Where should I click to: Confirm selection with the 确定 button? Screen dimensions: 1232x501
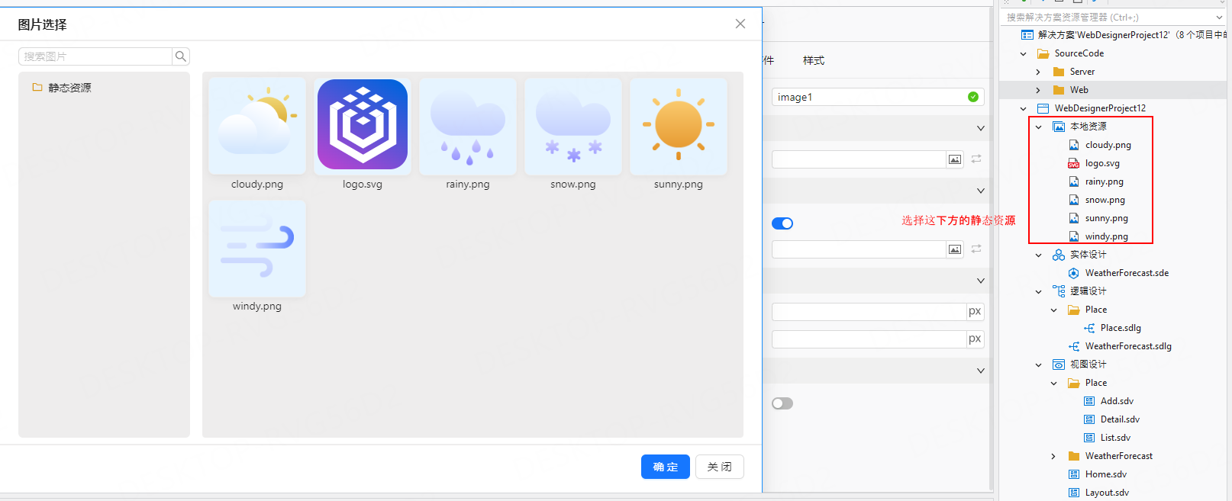666,467
